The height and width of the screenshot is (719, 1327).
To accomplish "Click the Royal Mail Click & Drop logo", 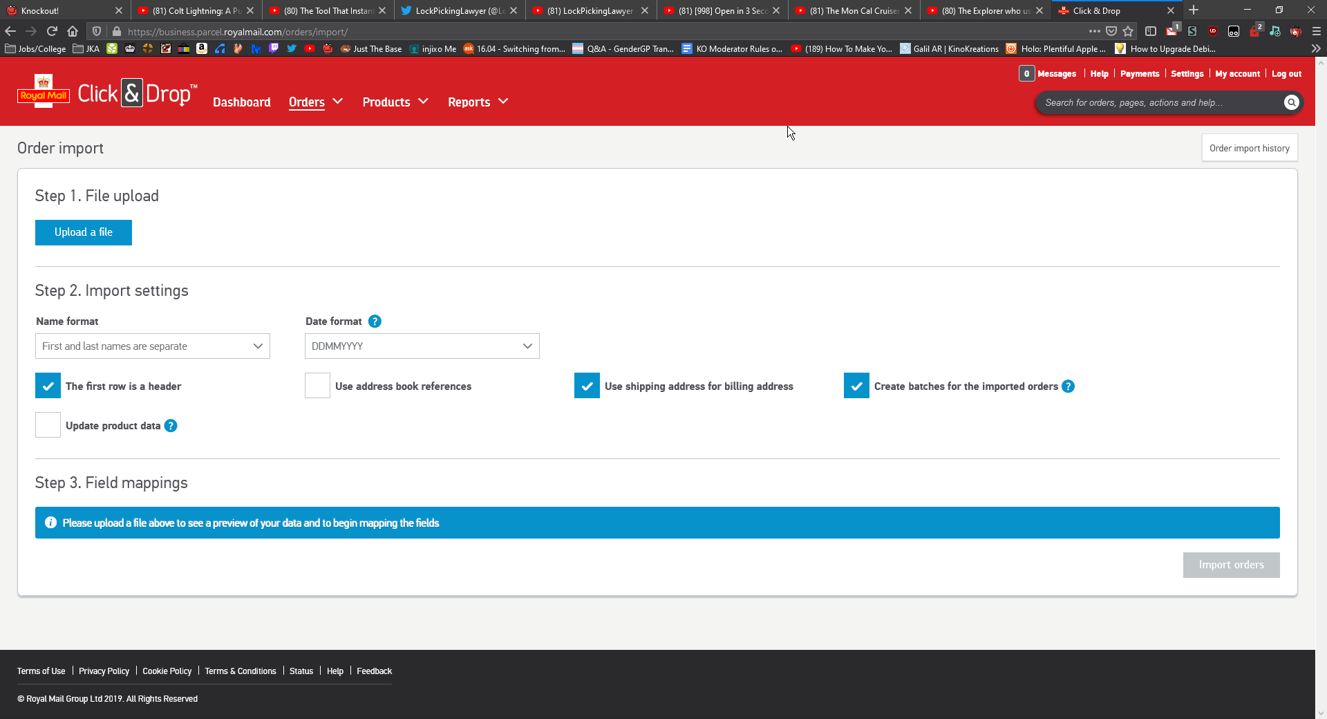I will (x=107, y=92).
